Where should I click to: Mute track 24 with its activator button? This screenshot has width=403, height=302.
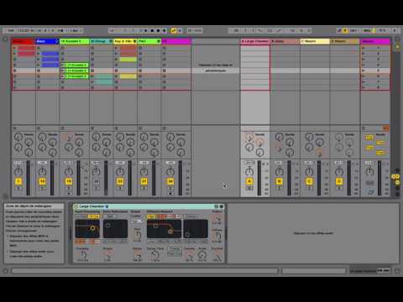[170, 181]
